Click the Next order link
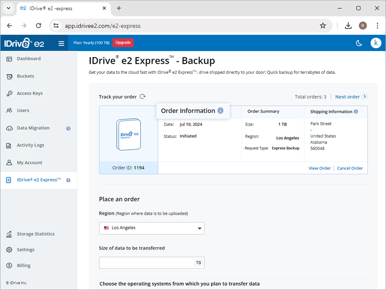Viewport: 386px width, 290px height. [x=347, y=97]
